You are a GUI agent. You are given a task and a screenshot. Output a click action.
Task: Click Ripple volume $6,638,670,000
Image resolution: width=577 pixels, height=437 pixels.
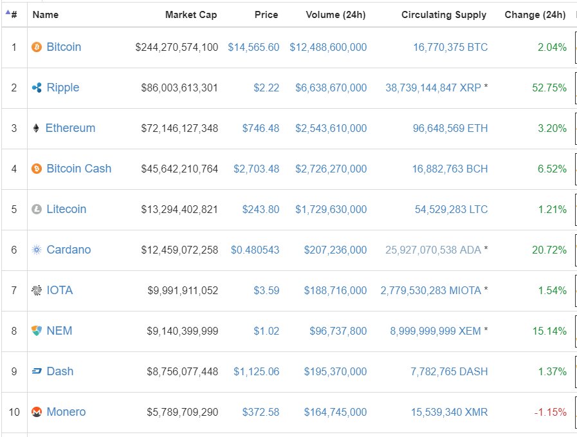[331, 88]
